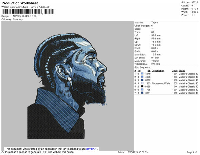Select the dark blue swatch in stop row 7

tap(142, 93)
